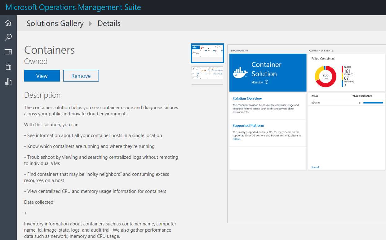Select the Usage bar-chart icon in the sidebar
This screenshot has height=240, width=386.
coord(8,81)
